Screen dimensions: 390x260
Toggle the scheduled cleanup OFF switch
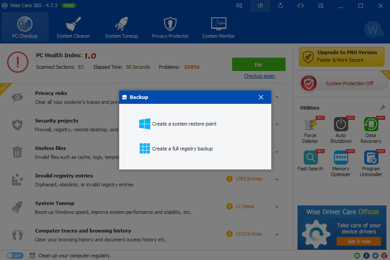click(15, 256)
